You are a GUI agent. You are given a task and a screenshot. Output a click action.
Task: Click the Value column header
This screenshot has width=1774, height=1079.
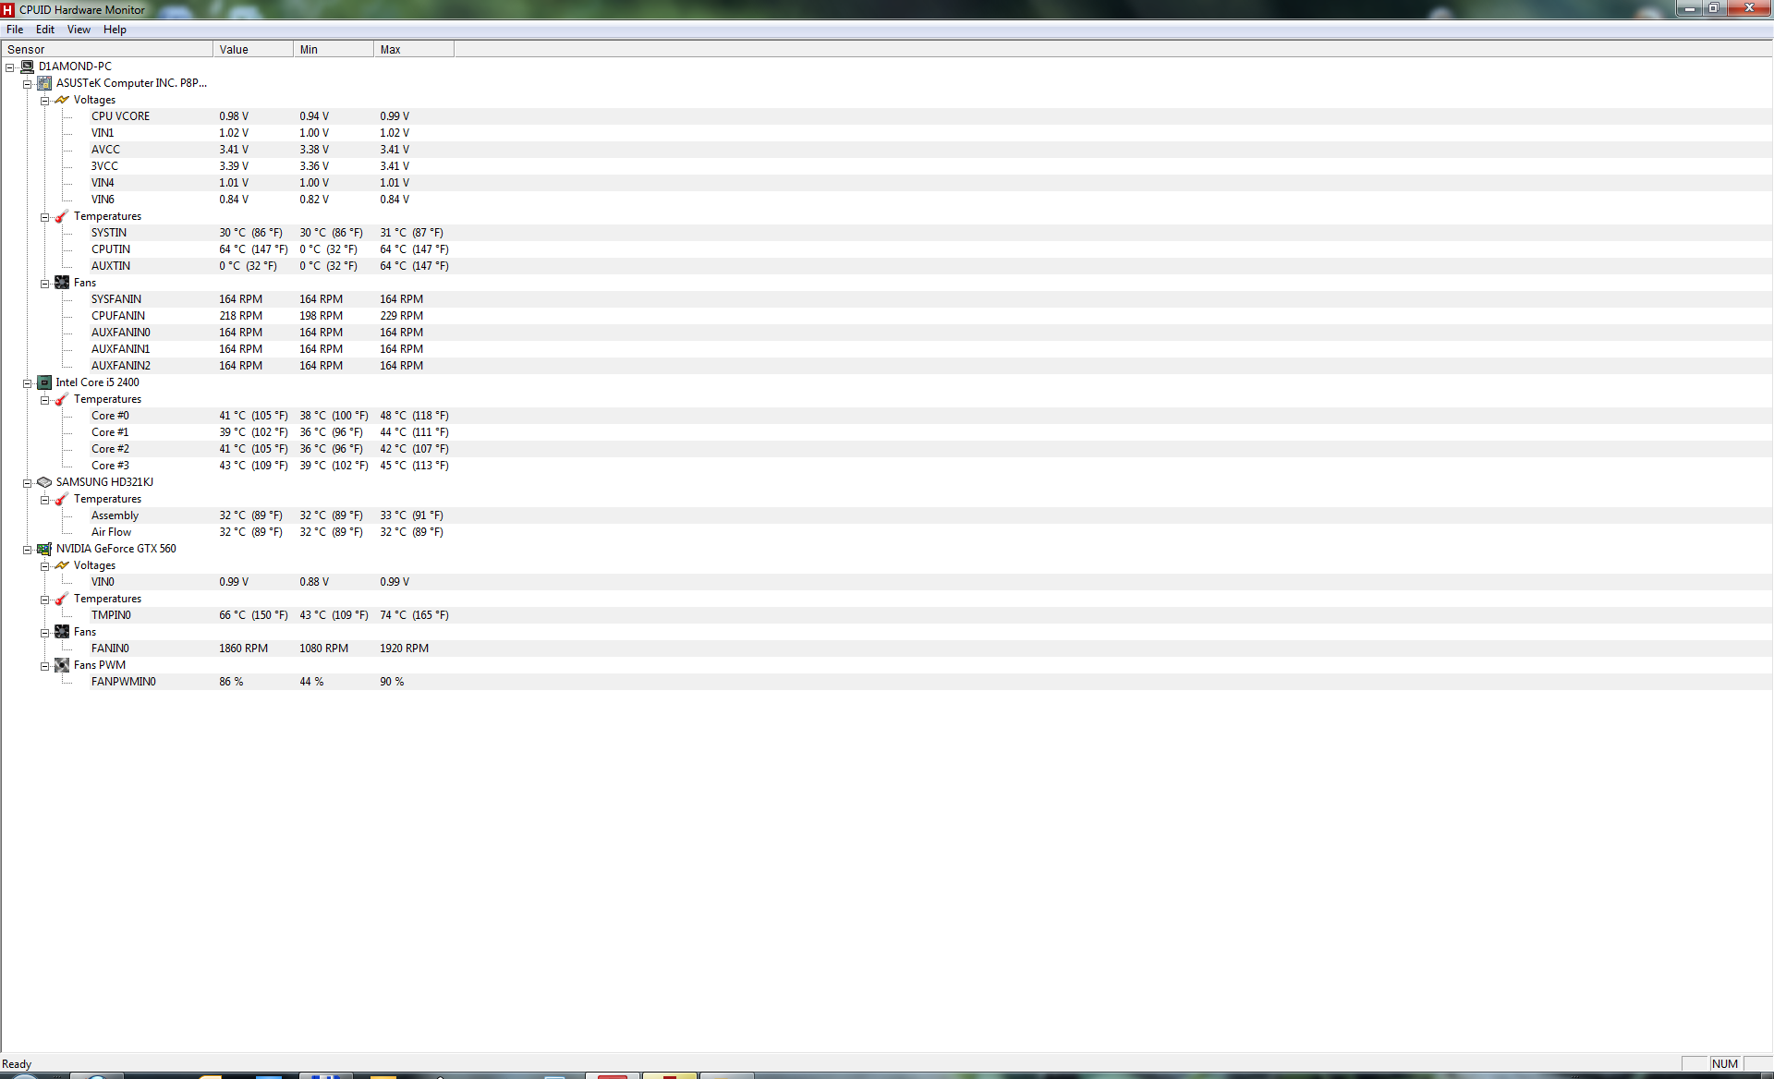point(253,50)
